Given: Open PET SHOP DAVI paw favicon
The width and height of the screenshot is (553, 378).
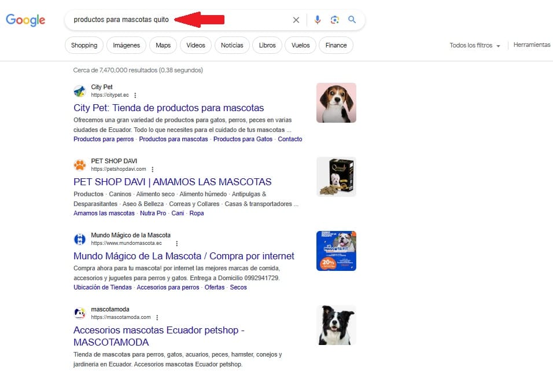Looking at the screenshot, I should [80, 165].
